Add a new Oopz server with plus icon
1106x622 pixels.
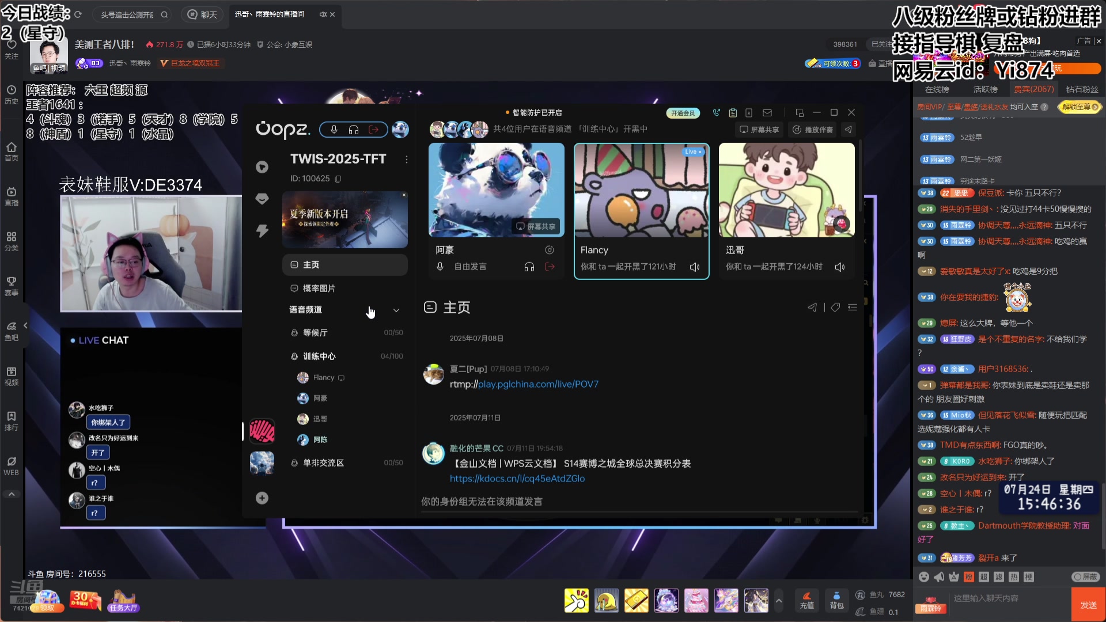click(262, 498)
